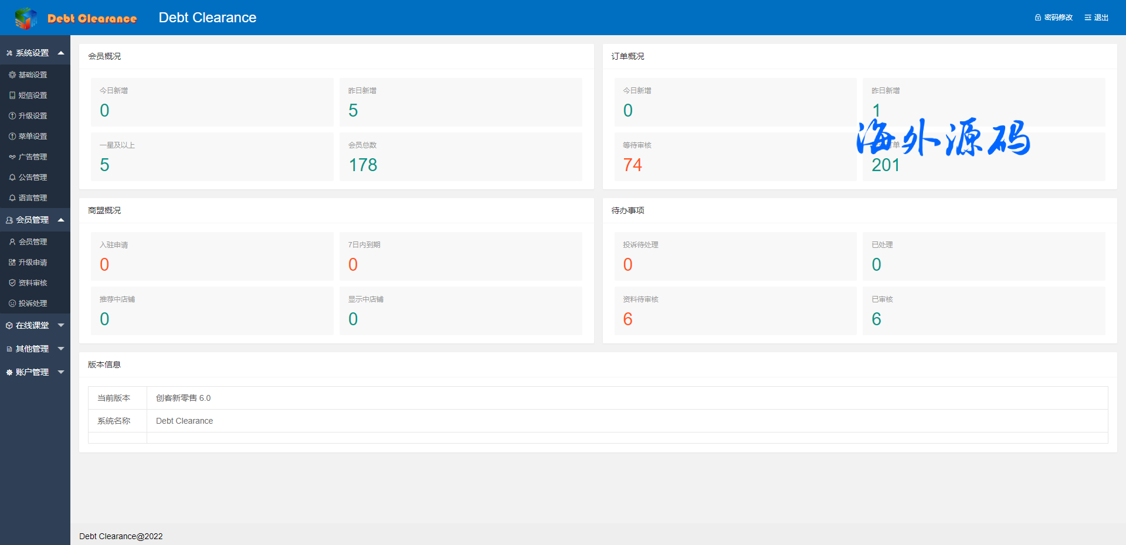This screenshot has width=1126, height=545.
Task: Collapse the 系统设置 section arrow
Action: [x=61, y=53]
